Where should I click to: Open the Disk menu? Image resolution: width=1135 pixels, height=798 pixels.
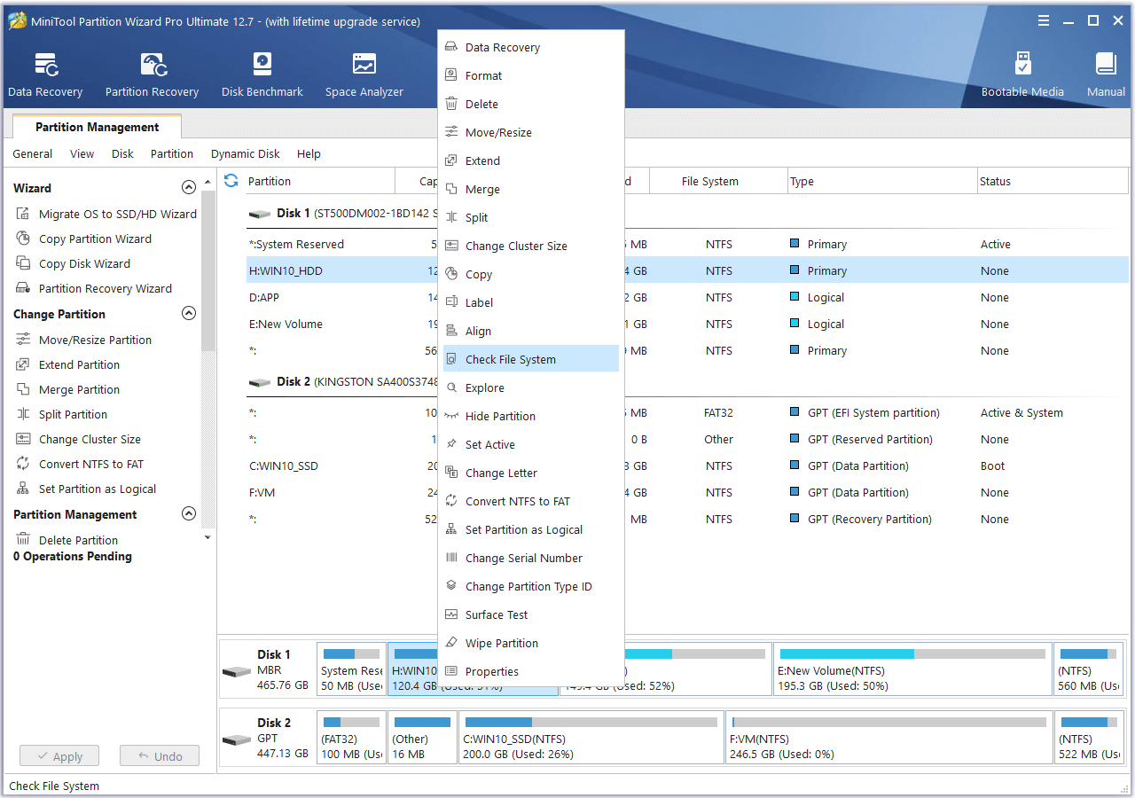click(x=122, y=154)
